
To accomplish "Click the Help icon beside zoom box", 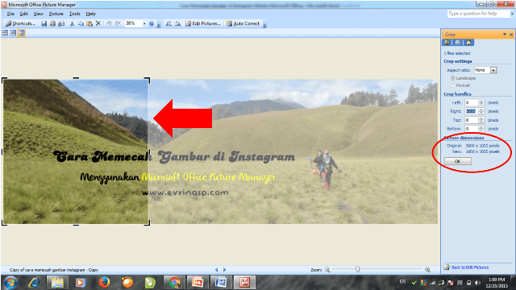I will [x=152, y=23].
